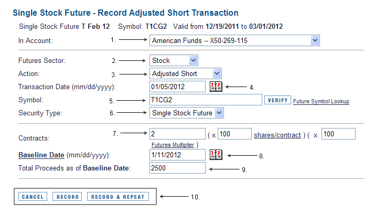The image size is (375, 214).
Task: Select the Contracts quantity input field
Action: 177,134
